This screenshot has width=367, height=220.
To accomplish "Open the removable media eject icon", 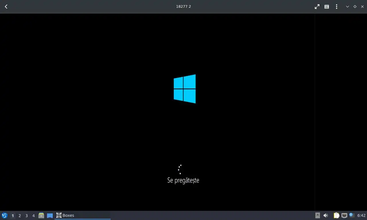I will point(317,215).
